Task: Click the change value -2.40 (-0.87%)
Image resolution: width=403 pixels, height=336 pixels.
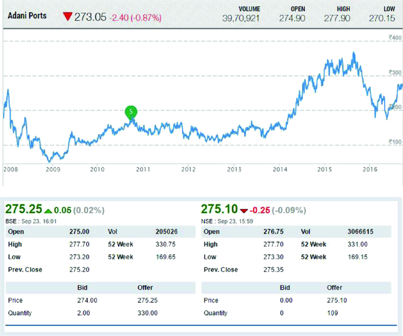Action: click(136, 18)
